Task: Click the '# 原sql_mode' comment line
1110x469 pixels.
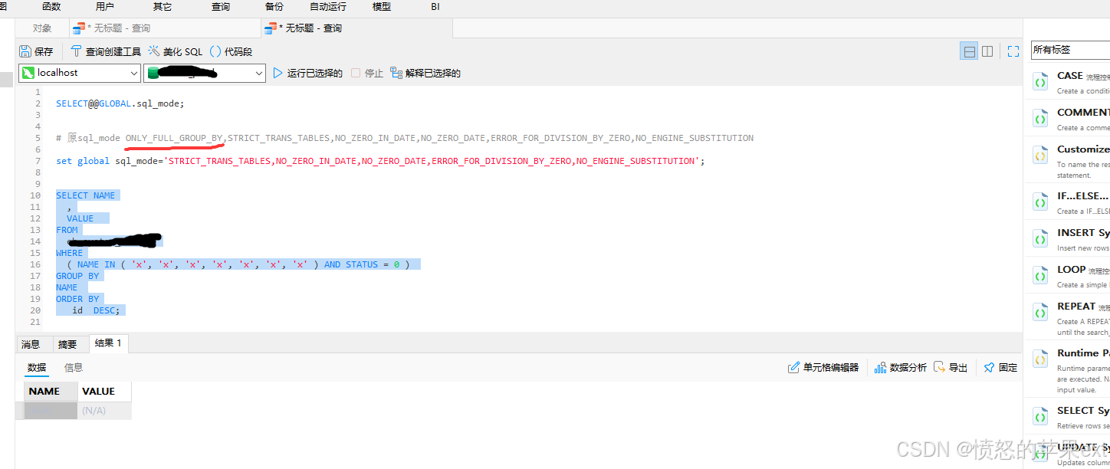Action: [x=405, y=138]
